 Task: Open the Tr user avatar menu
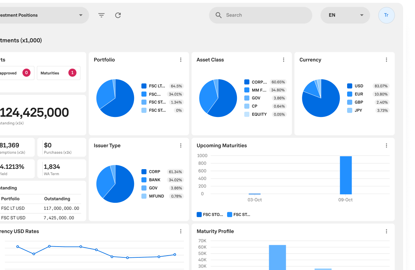386,15
